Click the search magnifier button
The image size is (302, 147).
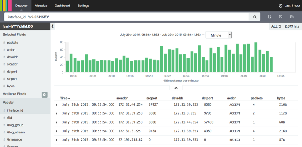(x=254, y=17)
